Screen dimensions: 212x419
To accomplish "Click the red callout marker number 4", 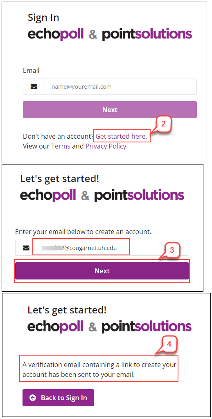I will [x=169, y=345].
